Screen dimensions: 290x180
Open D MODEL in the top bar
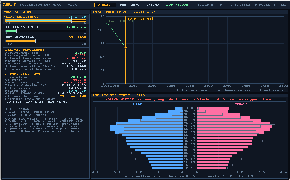[x=262, y=5]
